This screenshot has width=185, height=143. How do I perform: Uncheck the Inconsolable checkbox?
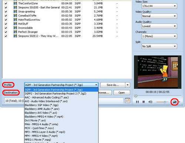coord(6,28)
